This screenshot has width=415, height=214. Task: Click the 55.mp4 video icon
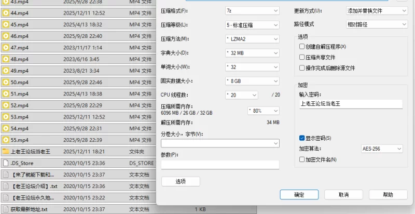(6, 140)
